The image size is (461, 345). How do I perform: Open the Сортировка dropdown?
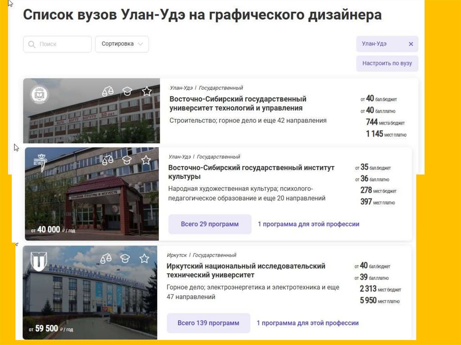pos(122,44)
